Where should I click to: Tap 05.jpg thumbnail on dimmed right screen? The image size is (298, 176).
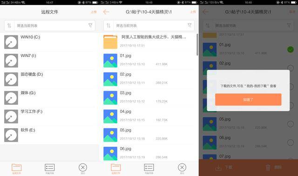210,124
